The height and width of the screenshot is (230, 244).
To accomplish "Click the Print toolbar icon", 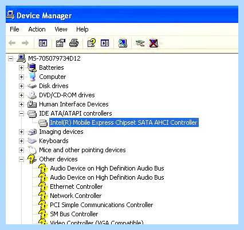I will pos(74,43).
